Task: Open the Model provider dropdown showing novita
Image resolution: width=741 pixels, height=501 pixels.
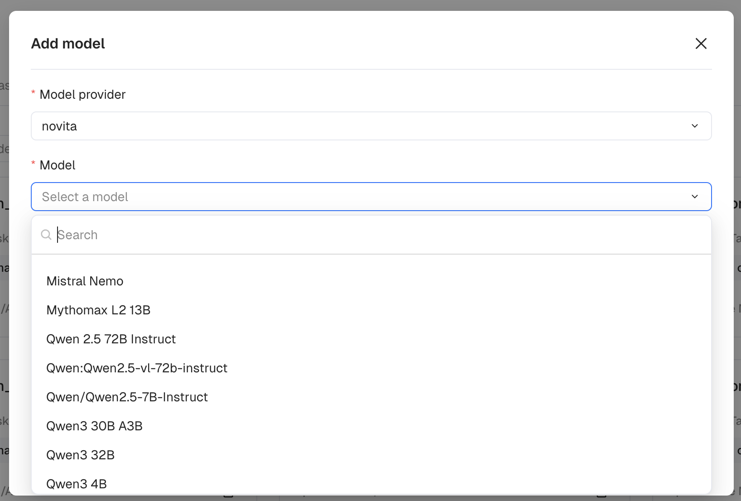Action: pyautogui.click(x=371, y=126)
